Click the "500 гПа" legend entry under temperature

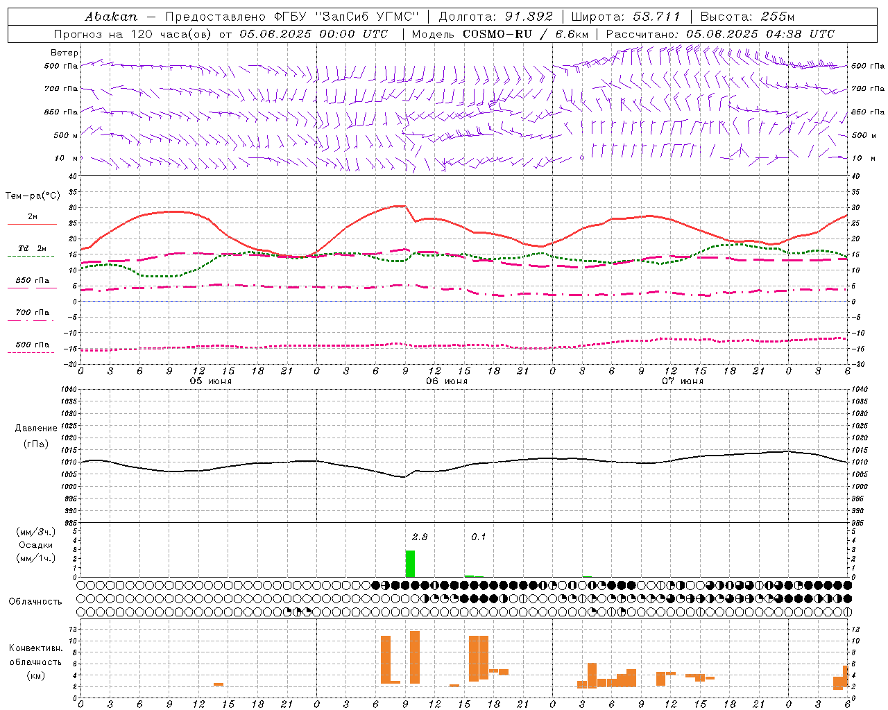click(x=33, y=345)
